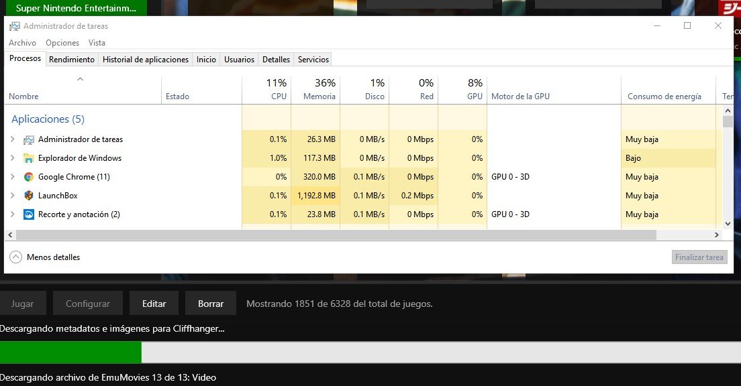Expand the Explorador de Windows process row
Image resolution: width=741 pixels, height=386 pixels.
[x=13, y=158]
